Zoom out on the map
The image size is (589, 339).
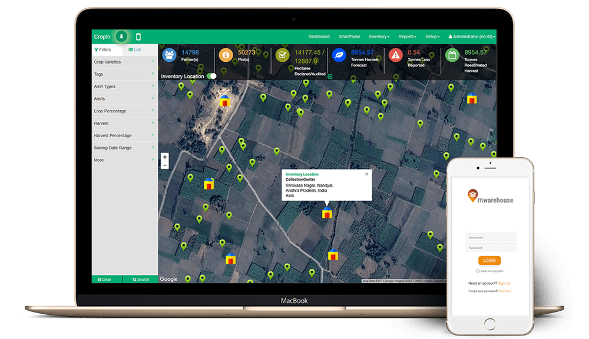(x=164, y=165)
